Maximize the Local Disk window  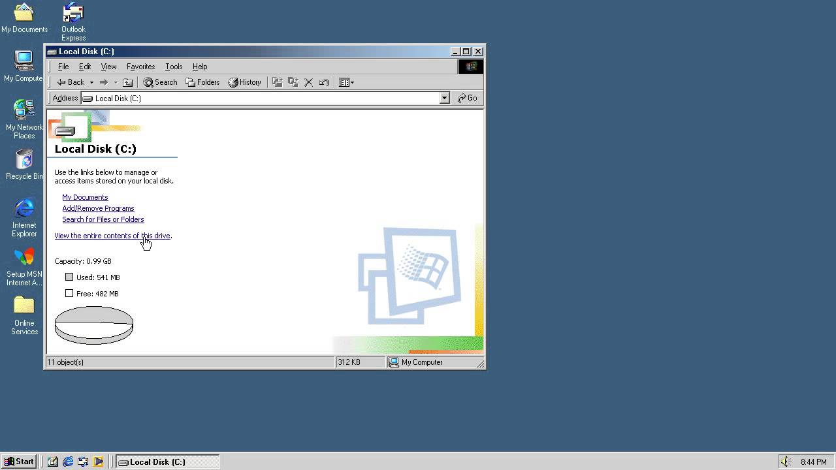(466, 52)
